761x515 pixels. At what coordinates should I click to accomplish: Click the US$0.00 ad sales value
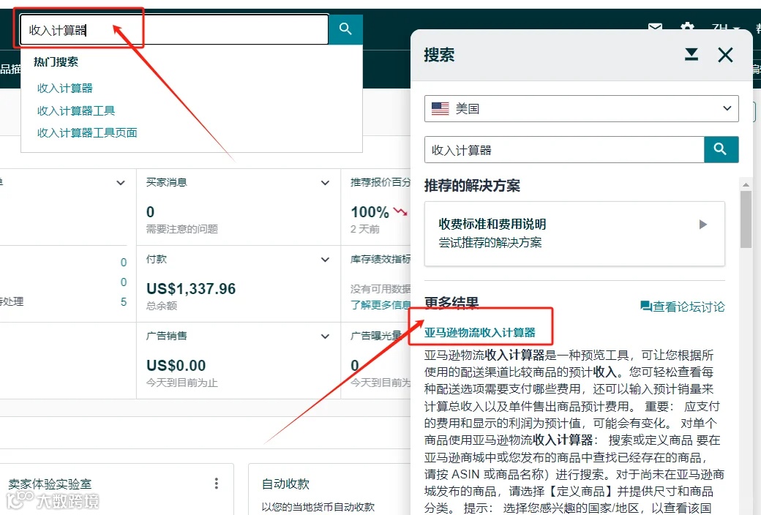[x=176, y=365]
